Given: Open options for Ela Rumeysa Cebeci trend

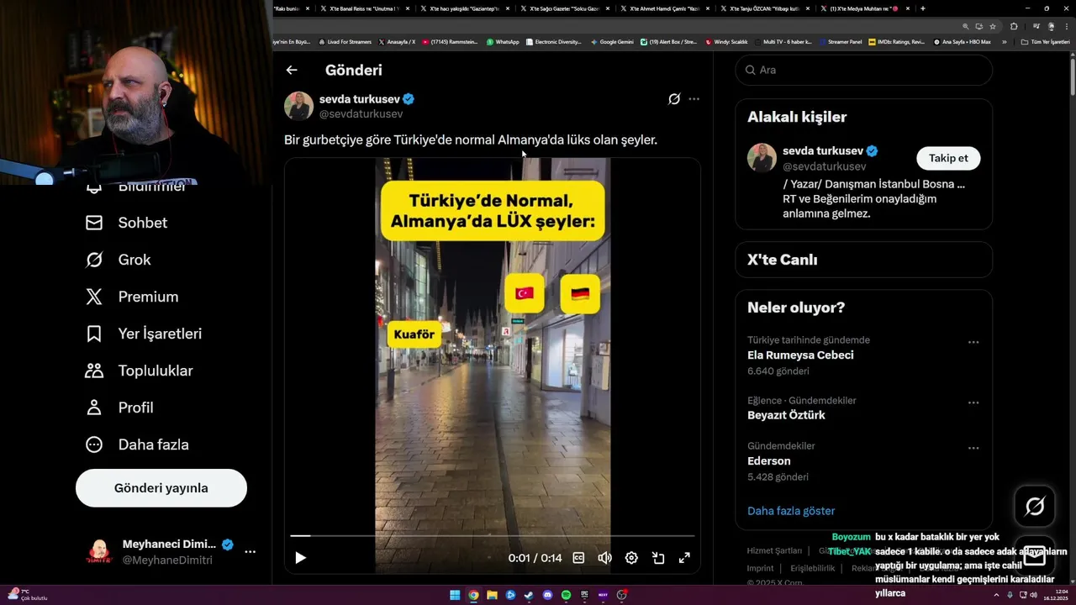Looking at the screenshot, I should click(973, 342).
